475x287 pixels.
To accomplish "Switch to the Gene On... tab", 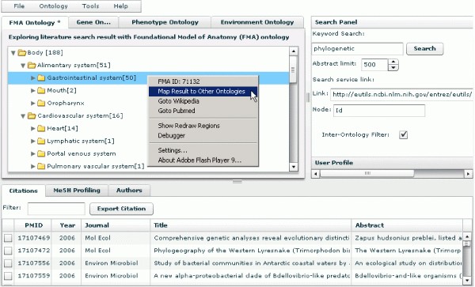I will 93,22.
